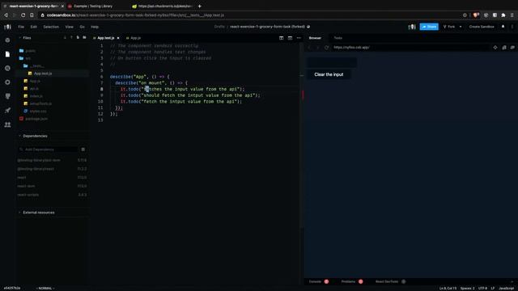Expand the public folder
The height and width of the screenshot is (291, 518).
[x=31, y=51]
